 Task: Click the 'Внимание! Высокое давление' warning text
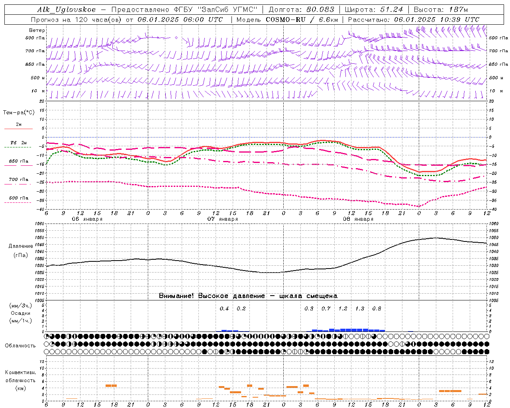[x=212, y=296]
